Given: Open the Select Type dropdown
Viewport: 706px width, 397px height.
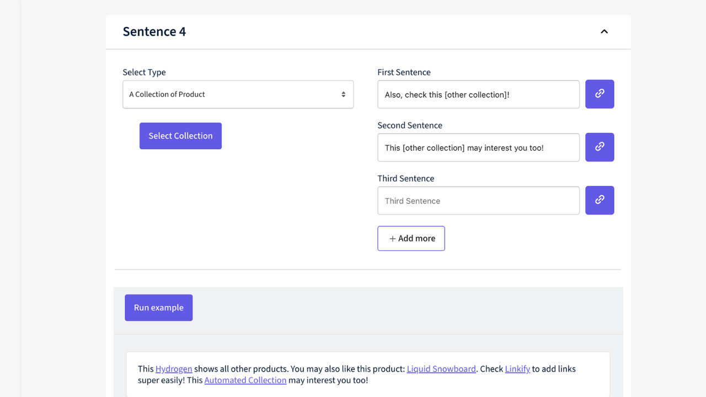Looking at the screenshot, I should coord(238,94).
